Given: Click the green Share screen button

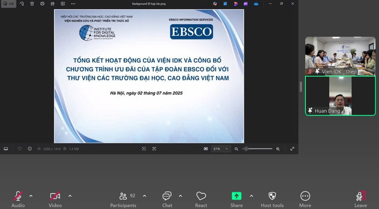Looking at the screenshot, I should pyautogui.click(x=237, y=199).
